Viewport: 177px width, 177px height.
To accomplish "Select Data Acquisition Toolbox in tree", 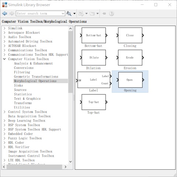I will (x=29, y=116).
